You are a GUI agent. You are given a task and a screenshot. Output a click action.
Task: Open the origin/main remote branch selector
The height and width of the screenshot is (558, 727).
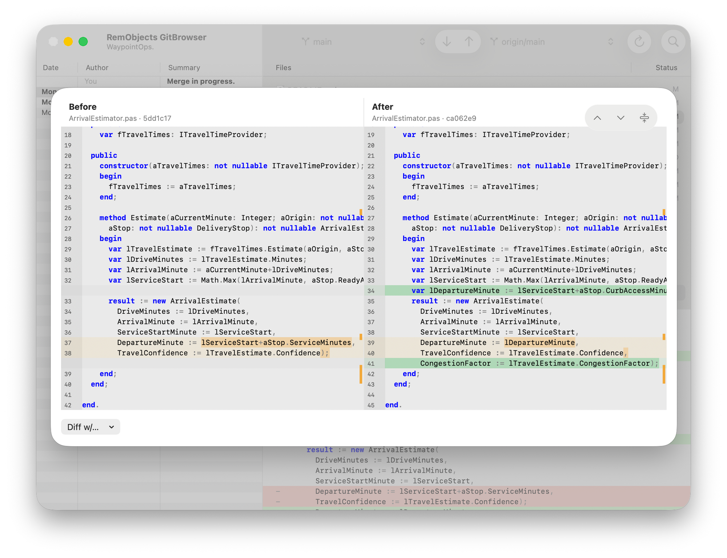coord(551,42)
